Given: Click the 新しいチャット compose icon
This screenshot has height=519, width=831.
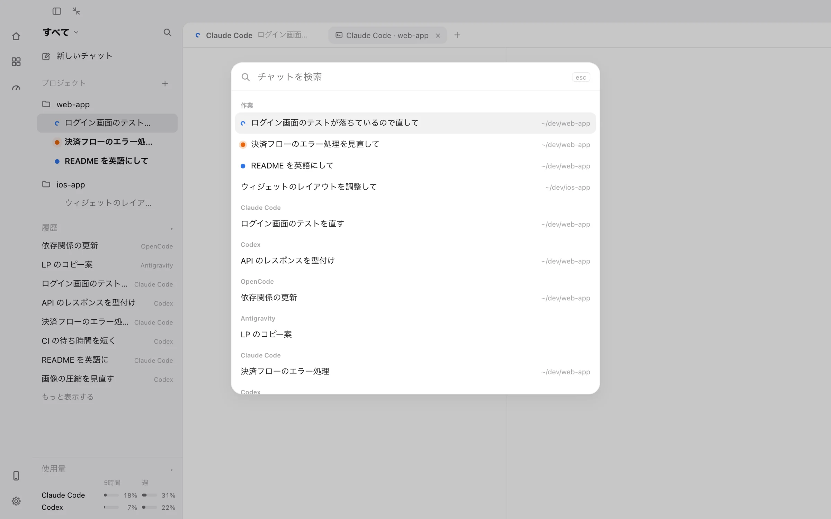Looking at the screenshot, I should coord(46,56).
